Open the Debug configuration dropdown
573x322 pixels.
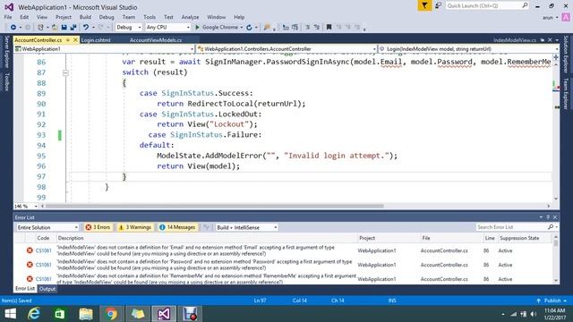[x=129, y=28]
